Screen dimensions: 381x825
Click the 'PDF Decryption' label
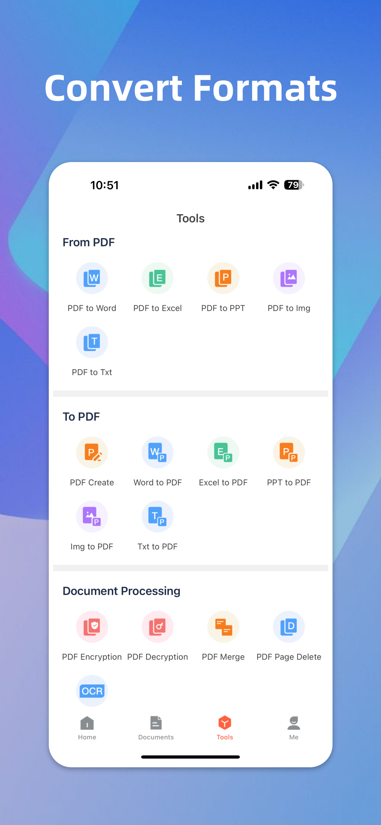point(157,657)
